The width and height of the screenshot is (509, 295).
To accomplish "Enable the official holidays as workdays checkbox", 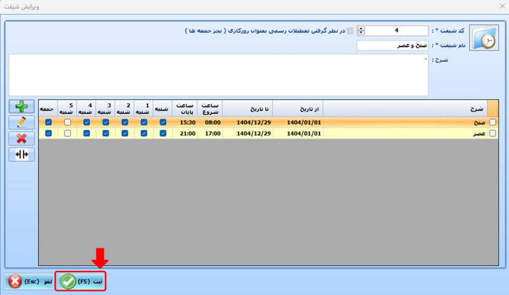I will coord(350,31).
